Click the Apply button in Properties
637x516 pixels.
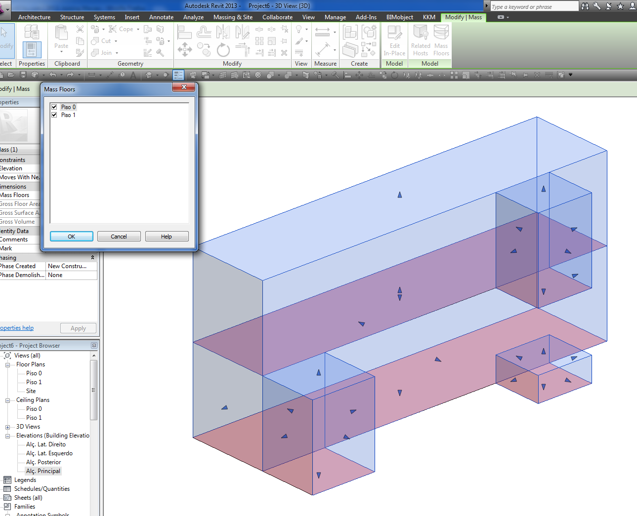78,328
